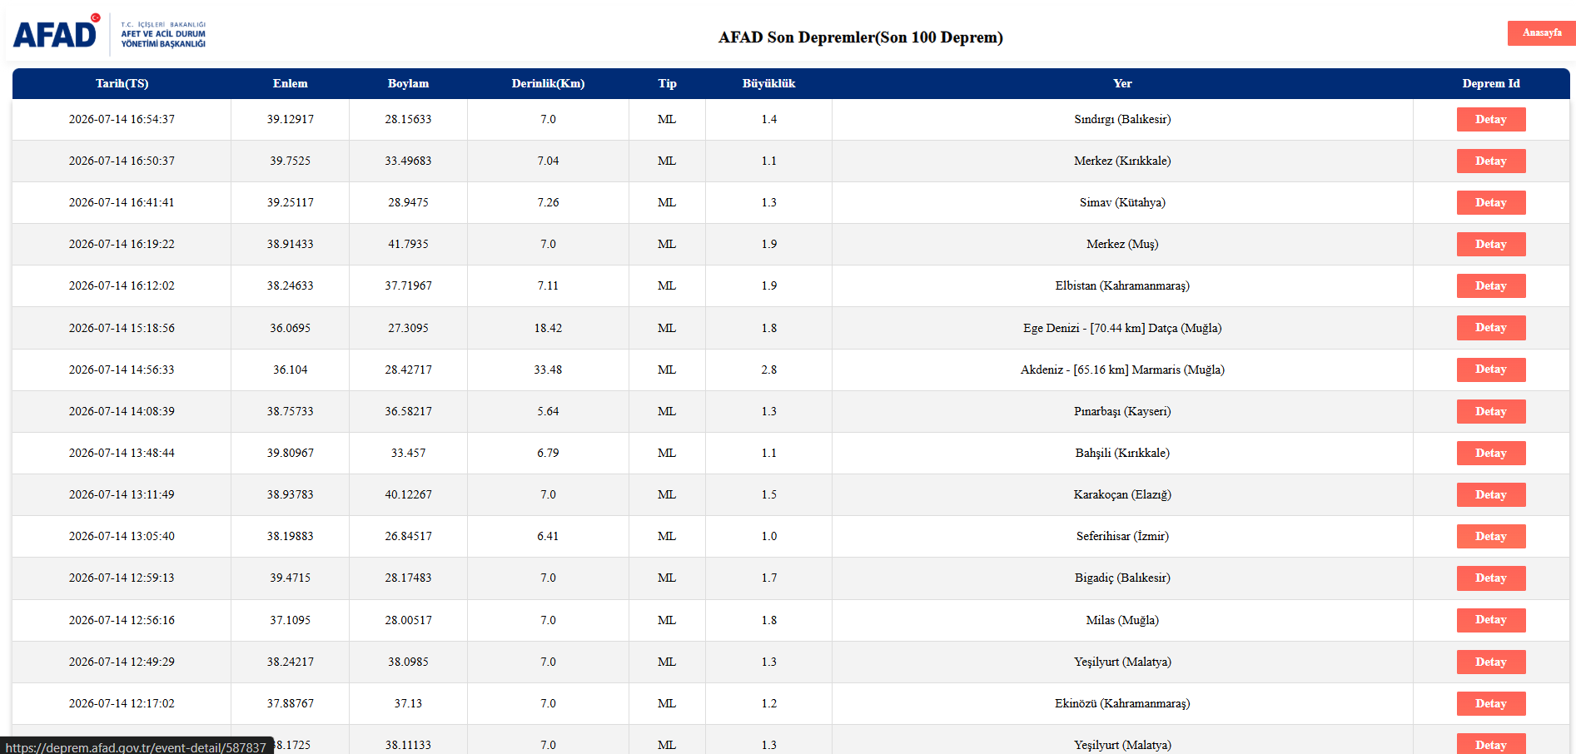Open Detay for Merkez (Muş) earthquake
This screenshot has height=754, width=1576.
(1490, 244)
